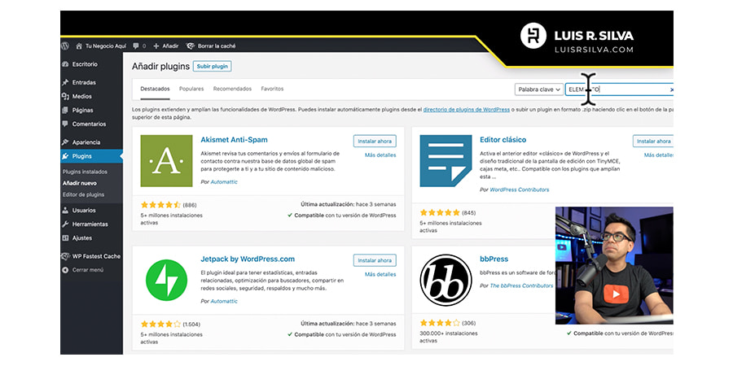Click the Medios icon in sidebar
The height and width of the screenshot is (366, 733).
pyautogui.click(x=65, y=96)
